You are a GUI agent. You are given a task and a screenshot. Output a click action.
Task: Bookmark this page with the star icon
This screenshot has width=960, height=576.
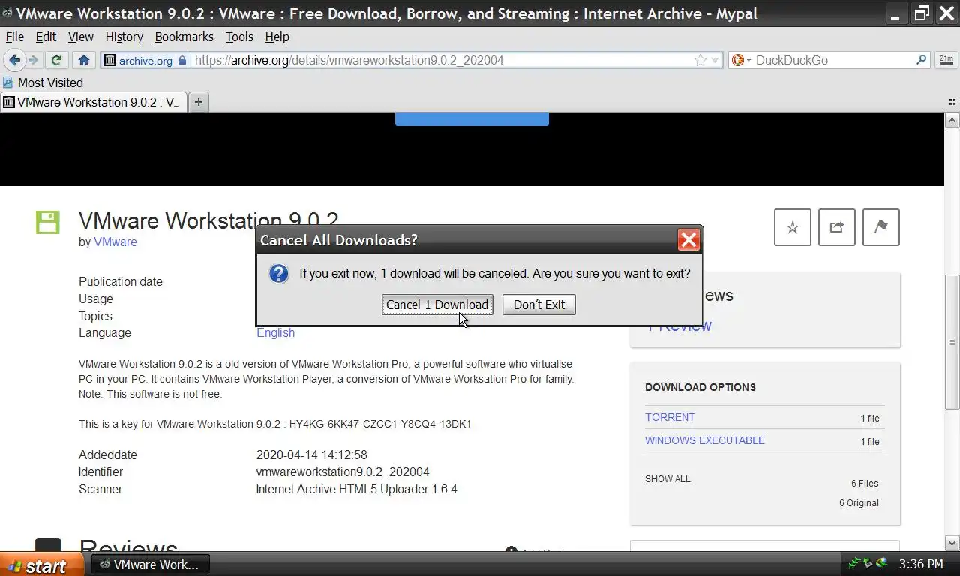coord(700,60)
